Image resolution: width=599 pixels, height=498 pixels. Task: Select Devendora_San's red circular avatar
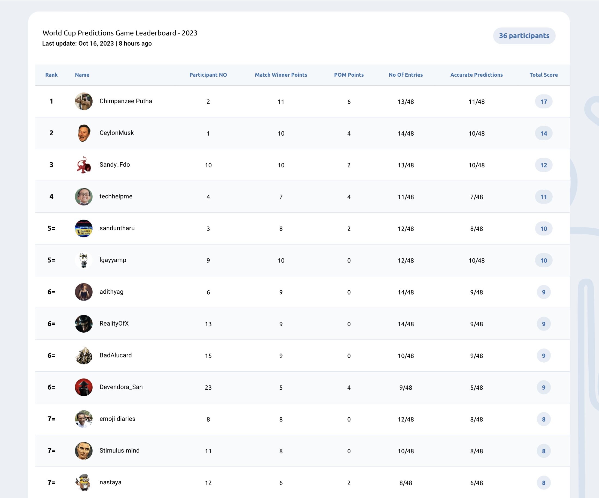84,387
